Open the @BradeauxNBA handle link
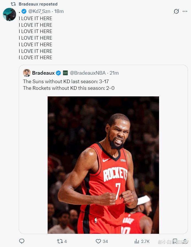This screenshot has width=191, height=247. click(88, 73)
